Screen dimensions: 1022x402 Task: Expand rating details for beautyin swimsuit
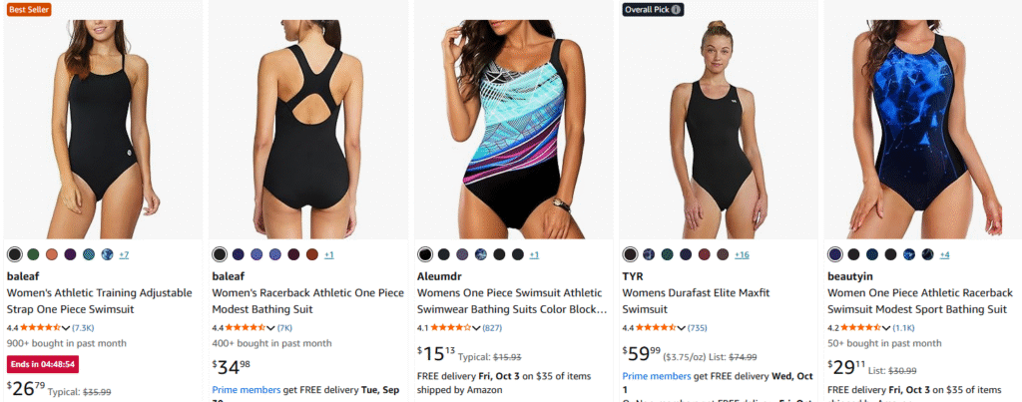coord(887,327)
